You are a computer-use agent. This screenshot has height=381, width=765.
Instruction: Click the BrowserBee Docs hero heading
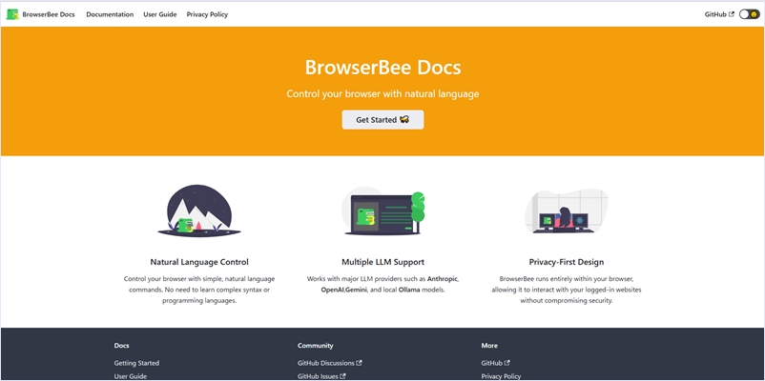coord(382,68)
